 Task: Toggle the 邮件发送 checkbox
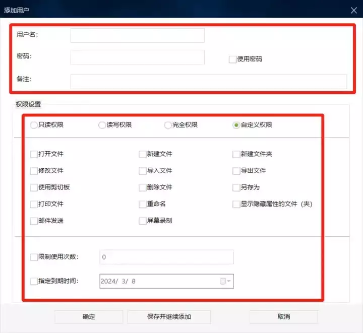(x=34, y=221)
